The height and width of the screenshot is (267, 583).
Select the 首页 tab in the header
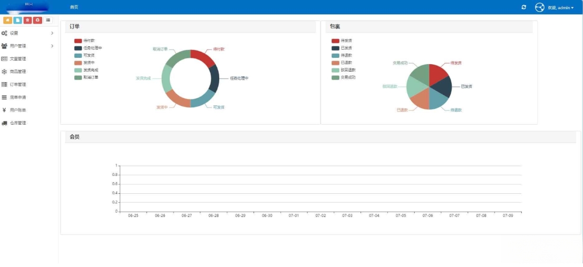tap(74, 7)
